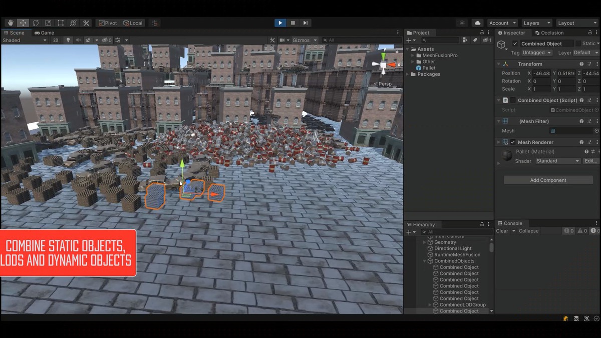The image size is (601, 338).
Task: Select the Pallet prefab asset
Action: [x=426, y=68]
